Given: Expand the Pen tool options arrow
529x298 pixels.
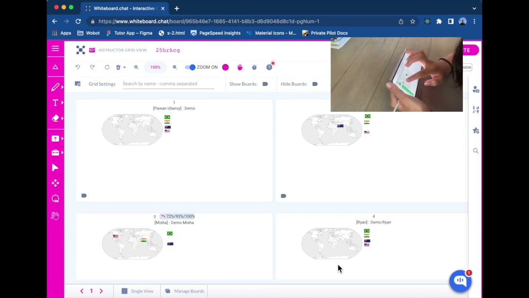Looking at the screenshot, I should pos(62,87).
